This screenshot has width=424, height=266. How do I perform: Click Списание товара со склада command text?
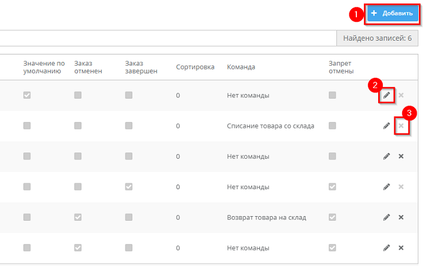pos(270,126)
